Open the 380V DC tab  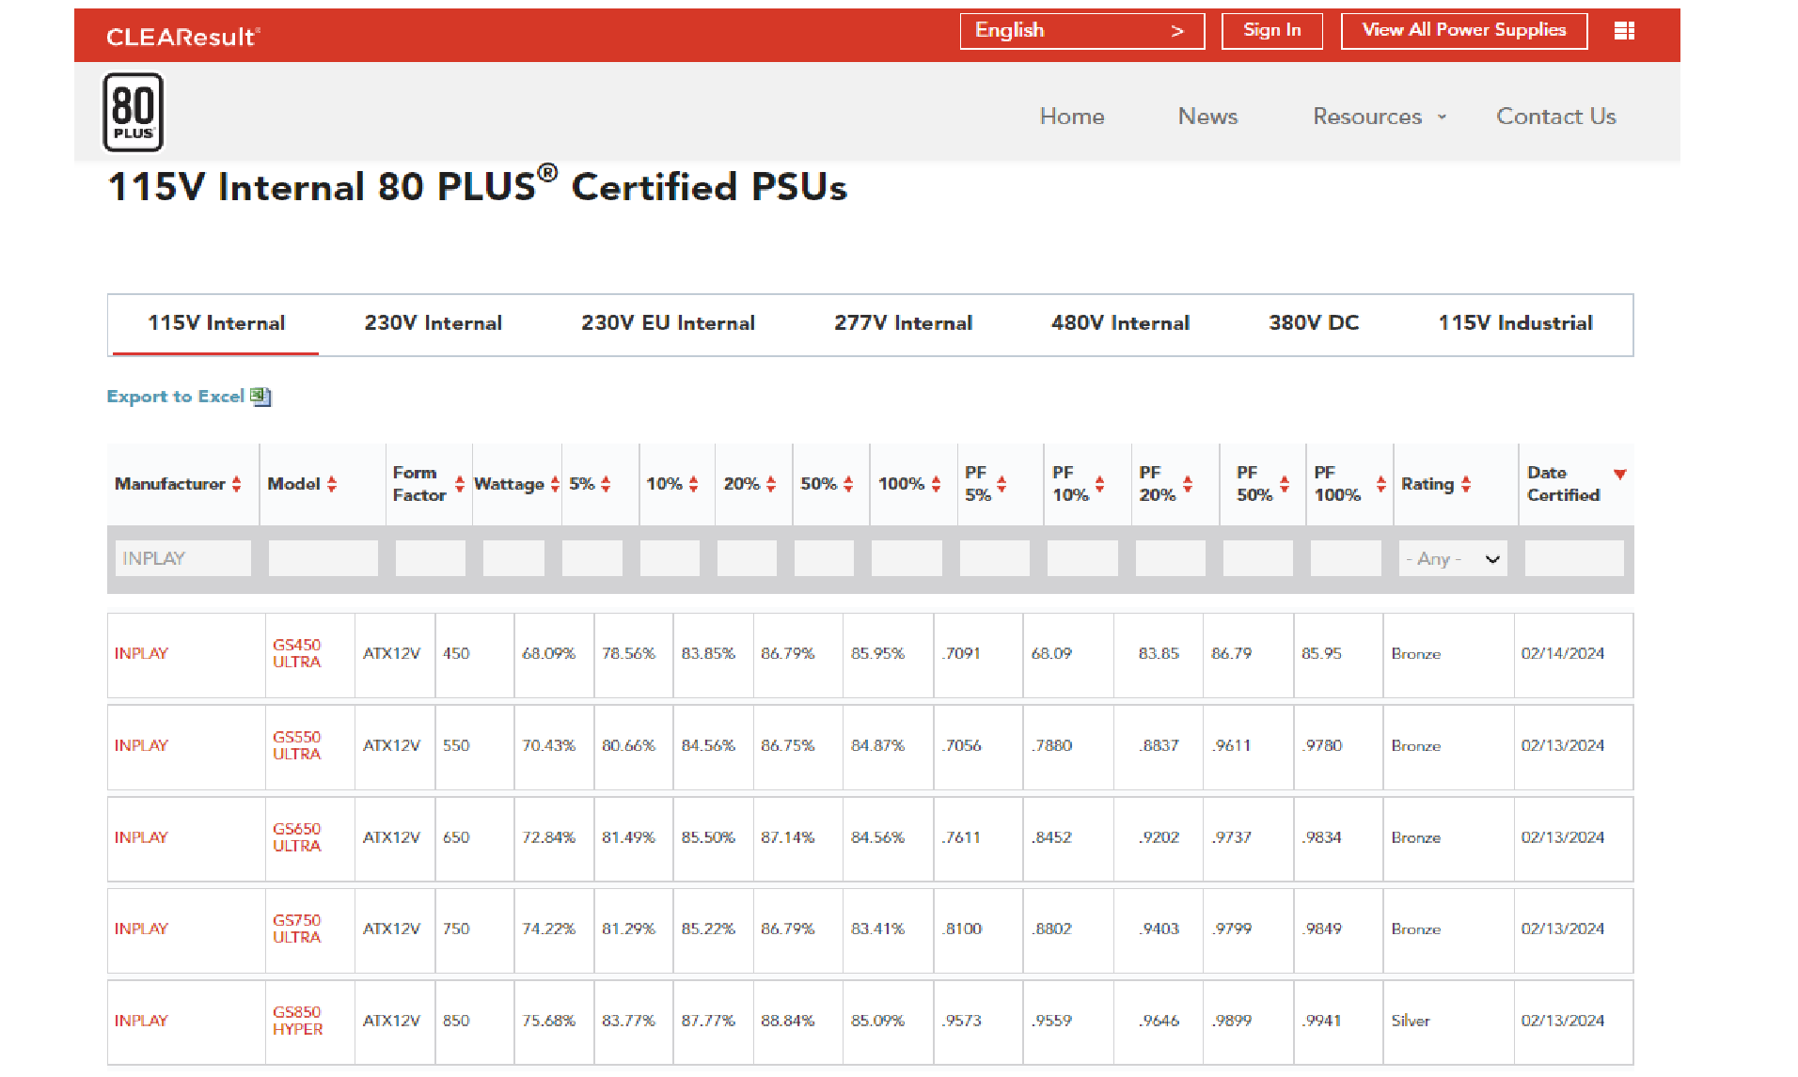(1313, 323)
